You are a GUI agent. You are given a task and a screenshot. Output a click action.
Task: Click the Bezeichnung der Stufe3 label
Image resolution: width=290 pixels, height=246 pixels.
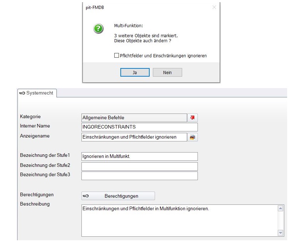(x=45, y=175)
